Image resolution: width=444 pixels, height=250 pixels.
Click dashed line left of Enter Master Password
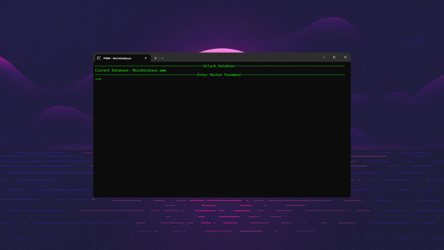pyautogui.click(x=146, y=75)
